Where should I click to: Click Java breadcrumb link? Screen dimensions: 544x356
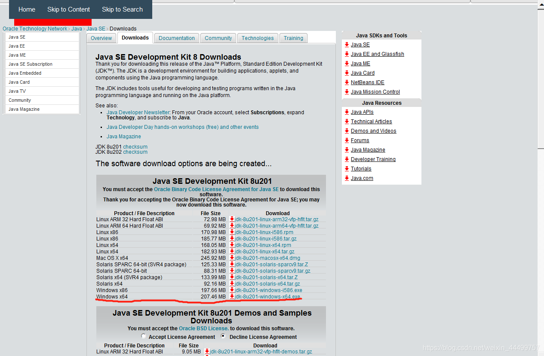pos(77,29)
